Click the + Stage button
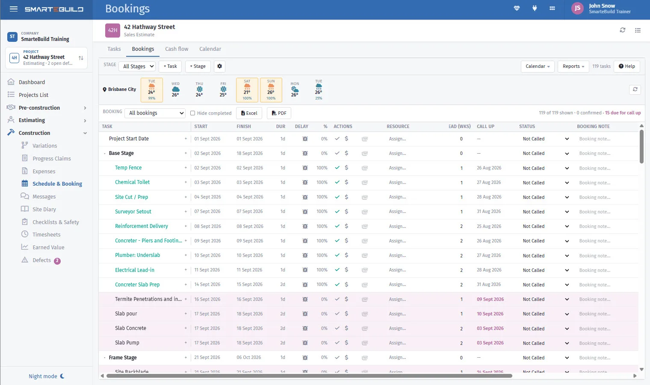The image size is (650, 385). point(198,66)
